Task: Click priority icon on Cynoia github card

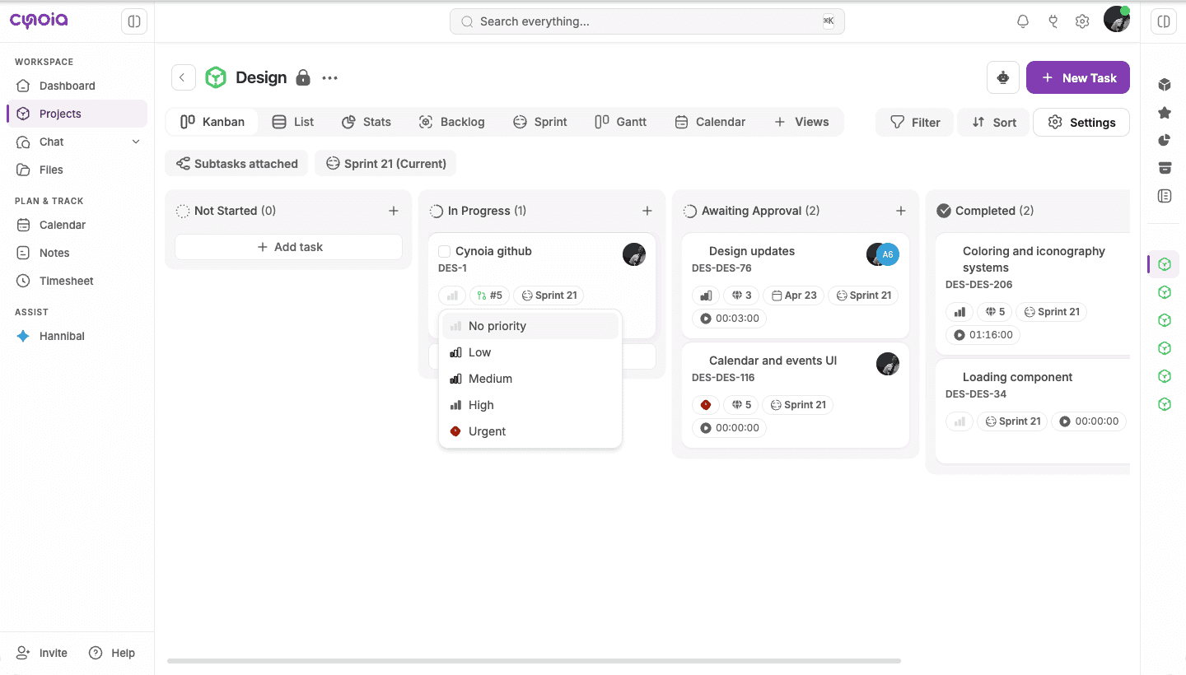Action: pos(452,296)
